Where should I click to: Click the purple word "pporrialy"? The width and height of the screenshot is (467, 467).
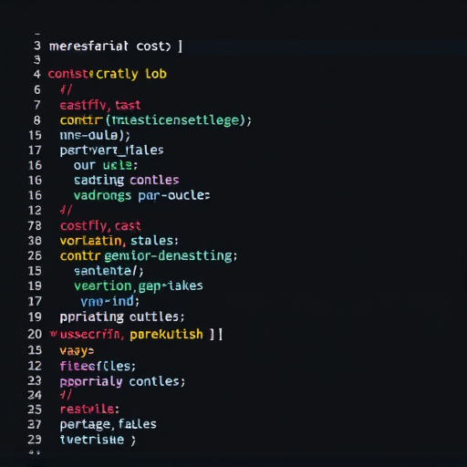(91, 382)
